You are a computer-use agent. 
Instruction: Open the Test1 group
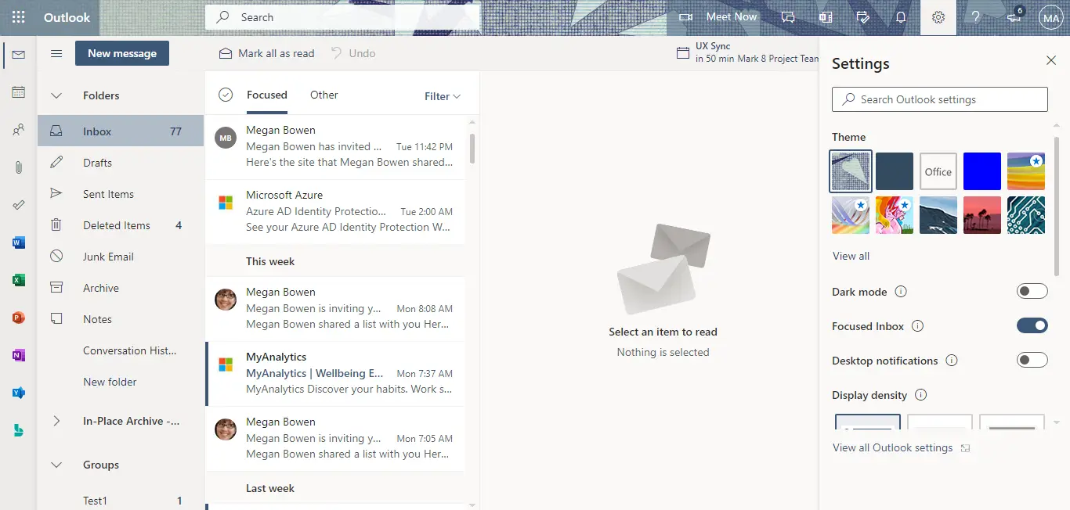click(x=121, y=501)
